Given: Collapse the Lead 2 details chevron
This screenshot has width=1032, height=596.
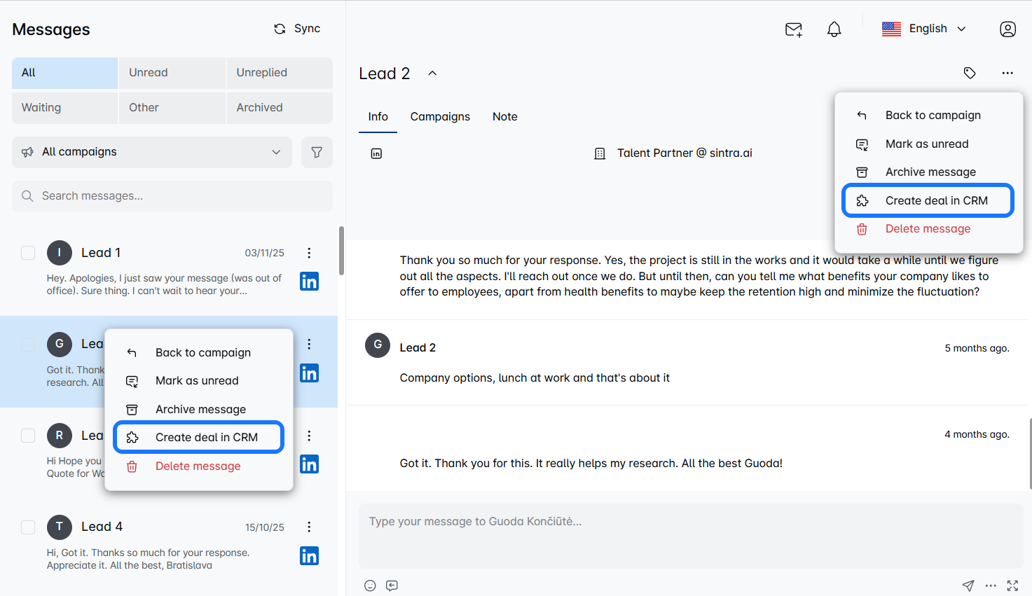Looking at the screenshot, I should 432,74.
